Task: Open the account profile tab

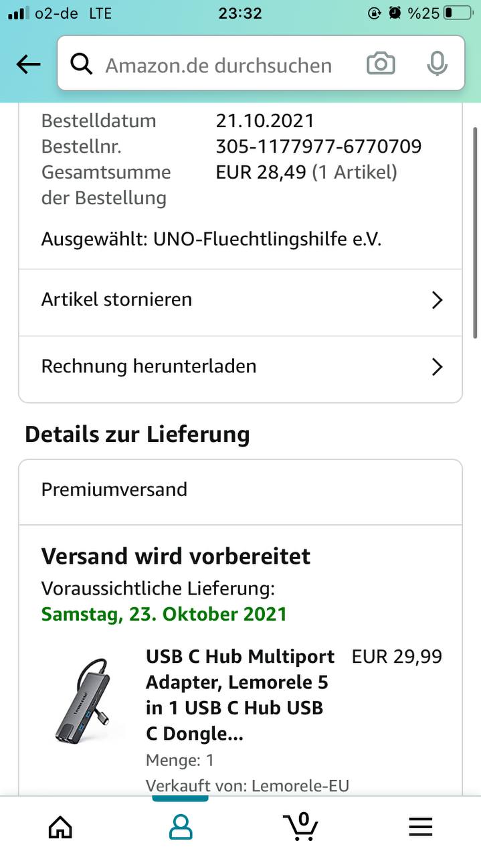Action: 181,828
